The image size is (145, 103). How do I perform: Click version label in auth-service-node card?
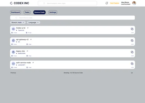pyautogui.click(x=133, y=67)
